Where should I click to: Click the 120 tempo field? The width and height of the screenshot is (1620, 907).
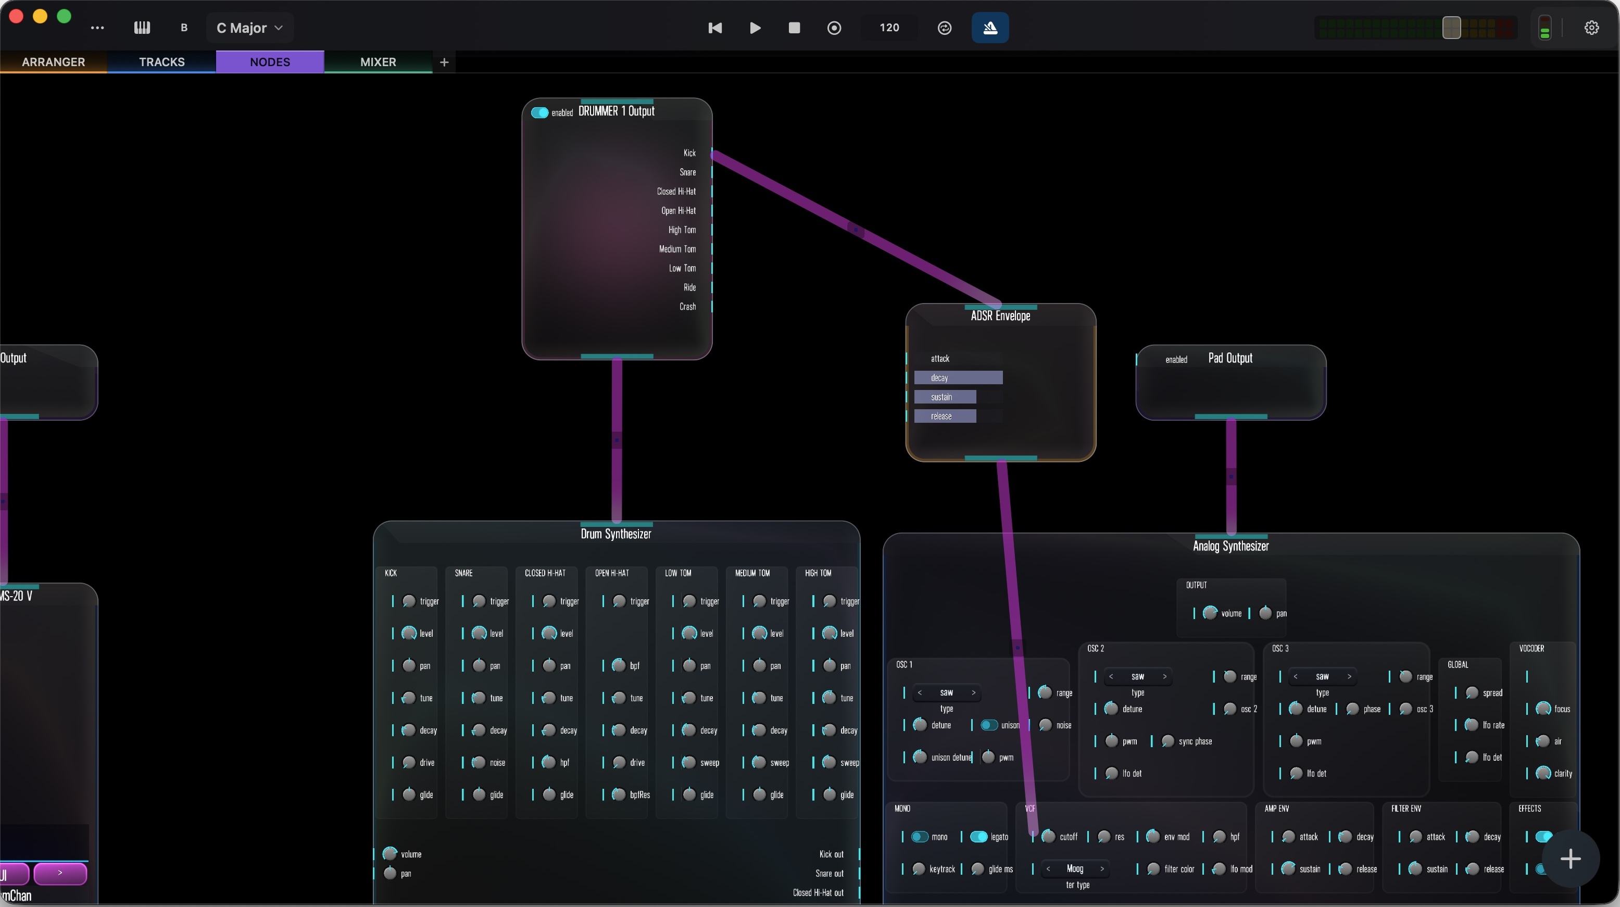(x=889, y=28)
